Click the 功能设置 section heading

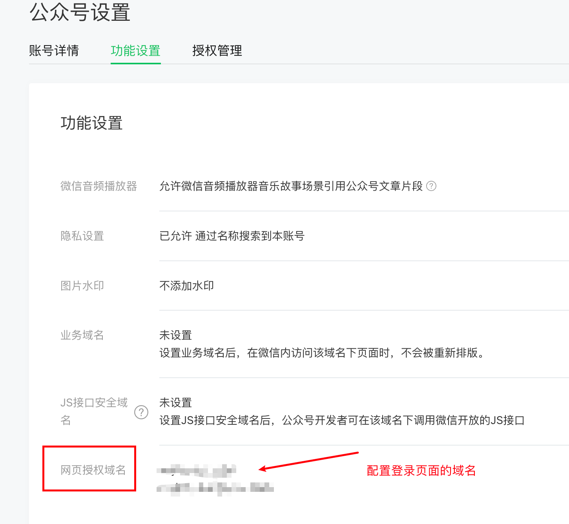coord(91,123)
